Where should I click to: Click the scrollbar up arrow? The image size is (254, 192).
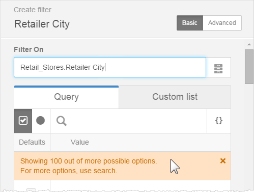[x=249, y=44]
